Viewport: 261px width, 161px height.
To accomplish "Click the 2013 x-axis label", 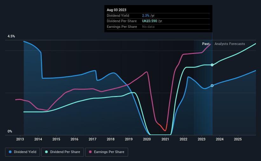I will [20, 139].
